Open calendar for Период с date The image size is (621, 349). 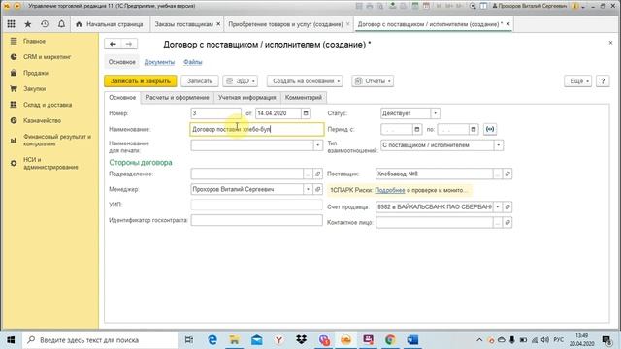[417, 129]
